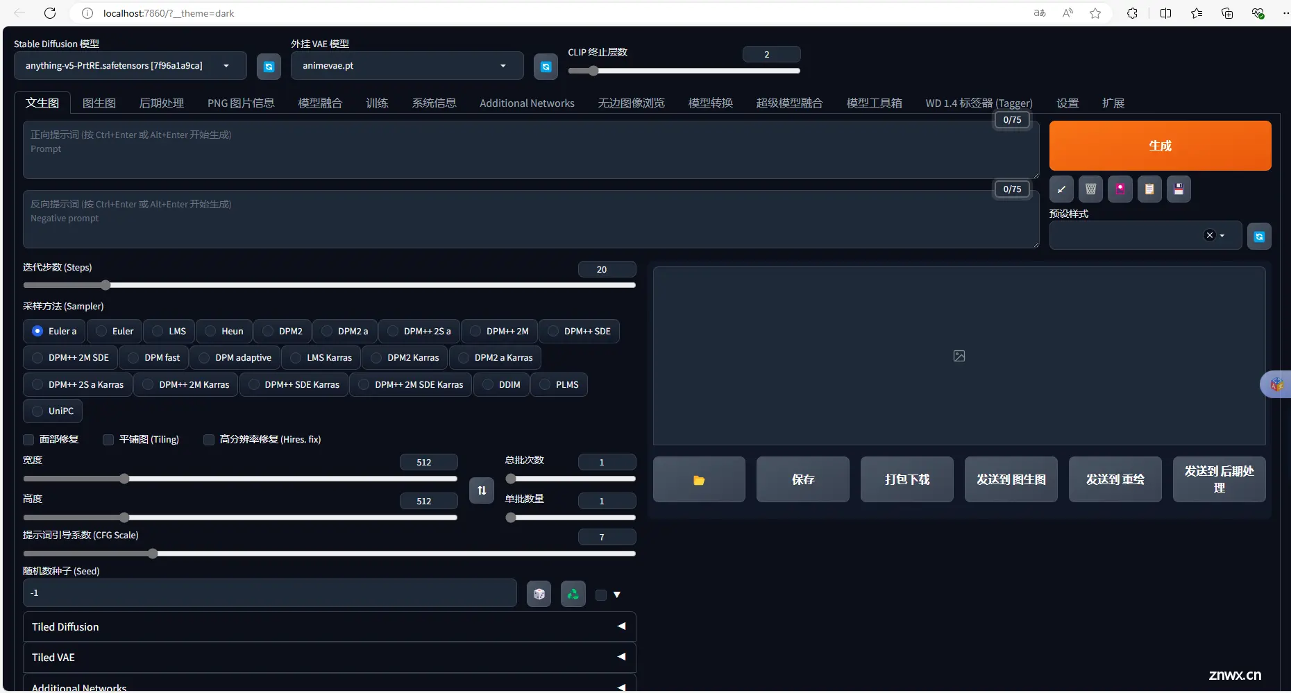
Task: Expand the Tiled VAE section
Action: click(330, 657)
